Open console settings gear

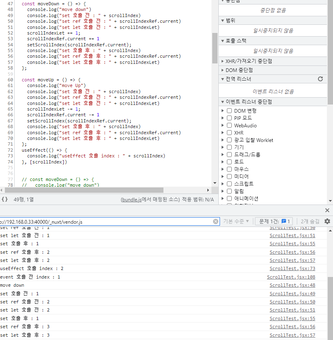click(x=327, y=221)
